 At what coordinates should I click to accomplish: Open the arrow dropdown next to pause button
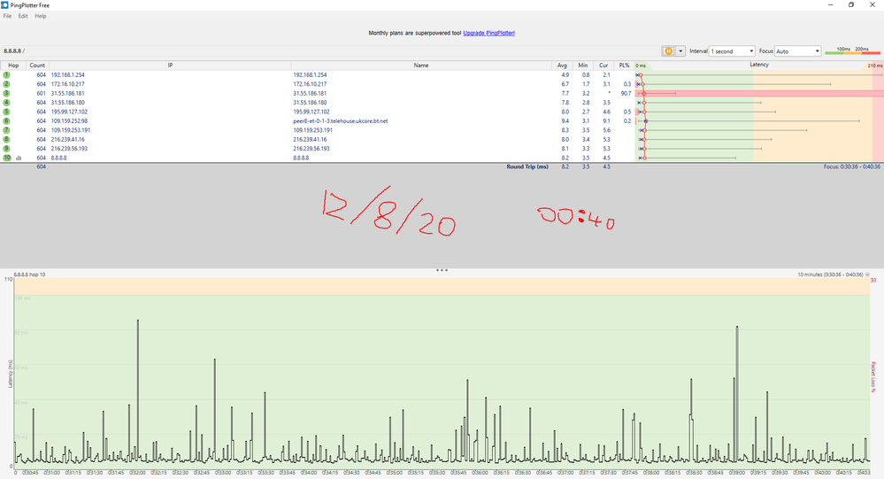pos(680,51)
